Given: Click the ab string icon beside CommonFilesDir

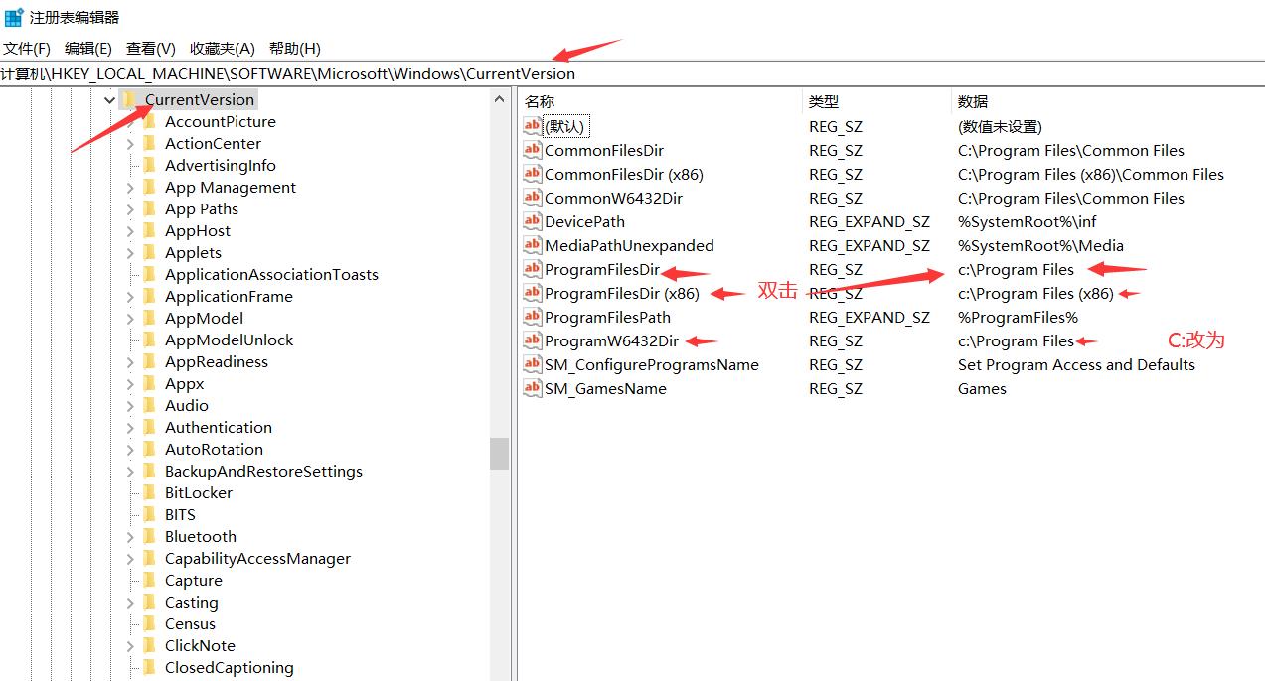Looking at the screenshot, I should [x=533, y=150].
